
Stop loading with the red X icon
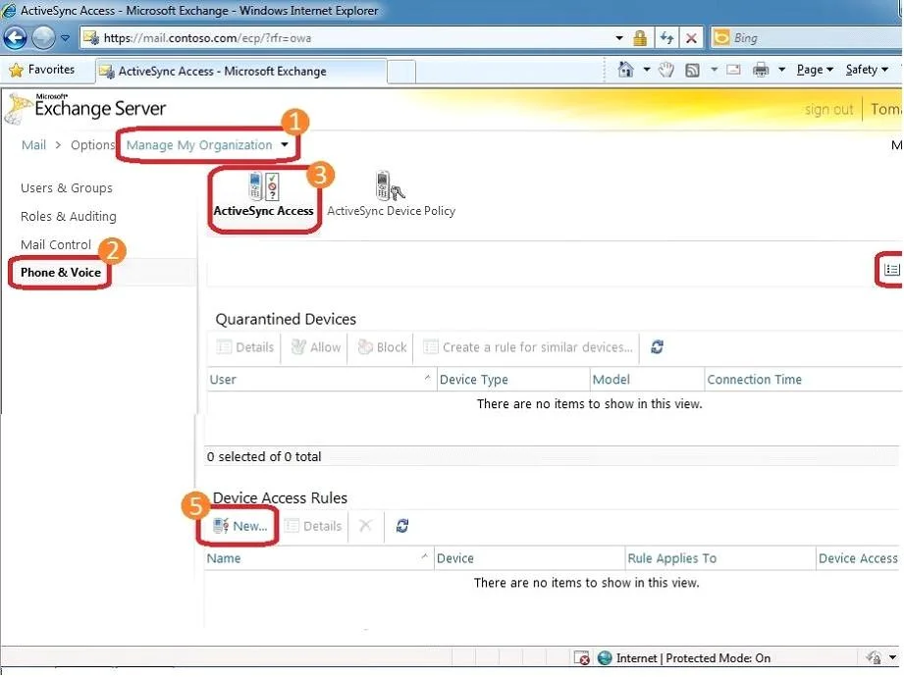[691, 38]
